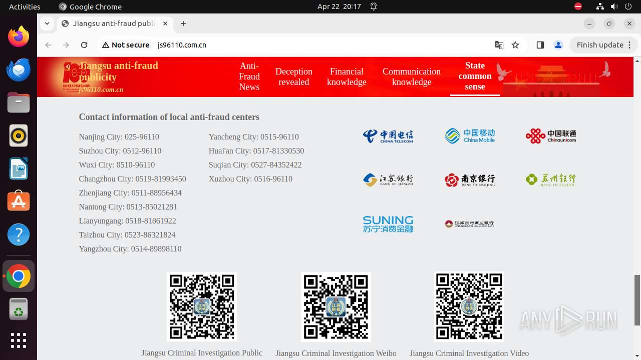
Task: Open the Help icon in dock
Action: coord(19,234)
